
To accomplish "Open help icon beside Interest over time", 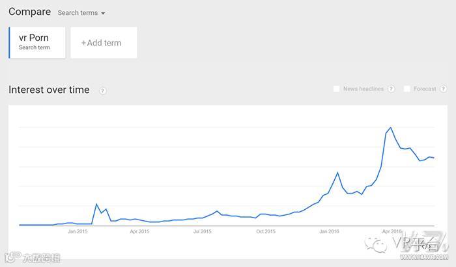I will point(103,91).
